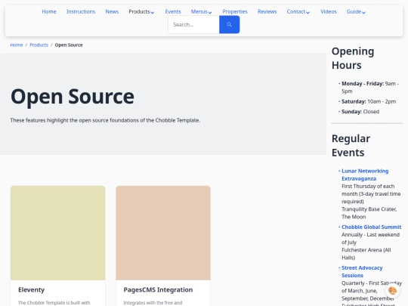The width and height of the screenshot is (408, 306).
Task: Expand the Menus dropdown menu
Action: pyautogui.click(x=201, y=11)
